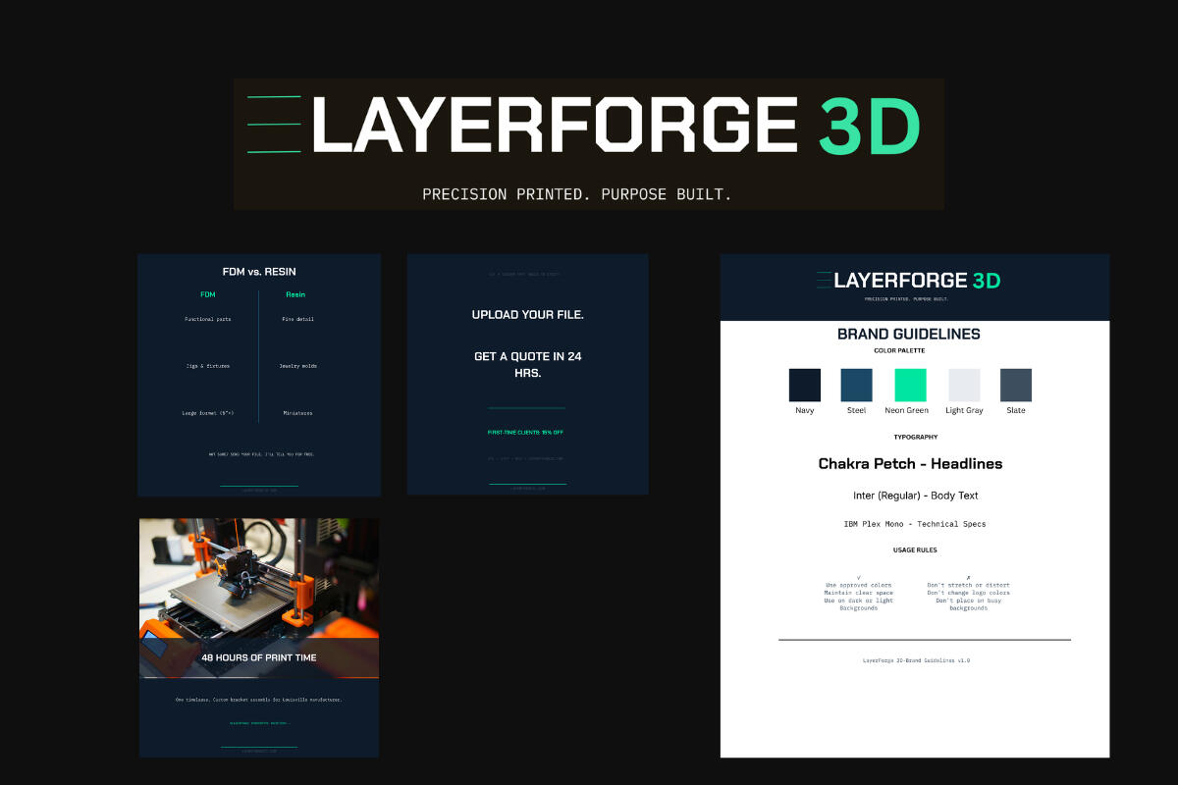Select the Navy color swatch
The image size is (1178, 785).
tap(805, 385)
